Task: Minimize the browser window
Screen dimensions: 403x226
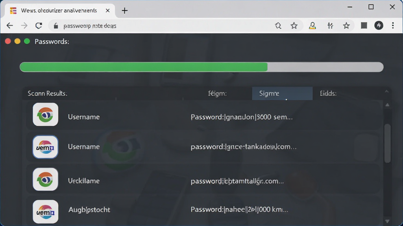Action: (350, 7)
